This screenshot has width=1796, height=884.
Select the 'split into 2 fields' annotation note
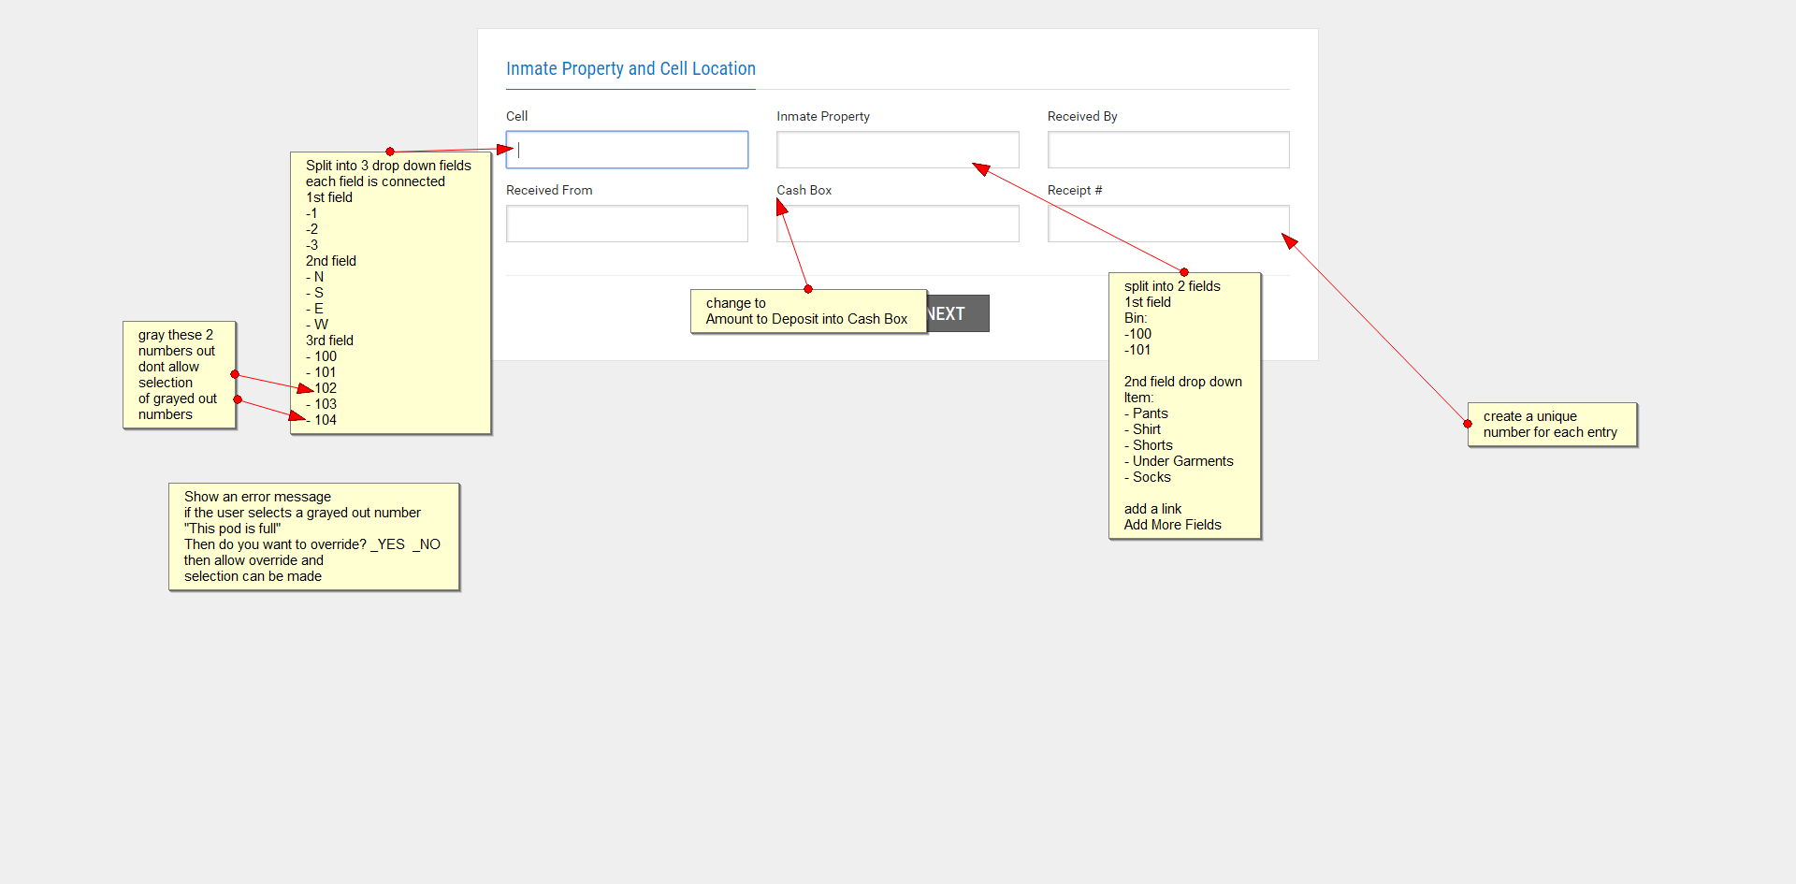pos(1184,405)
